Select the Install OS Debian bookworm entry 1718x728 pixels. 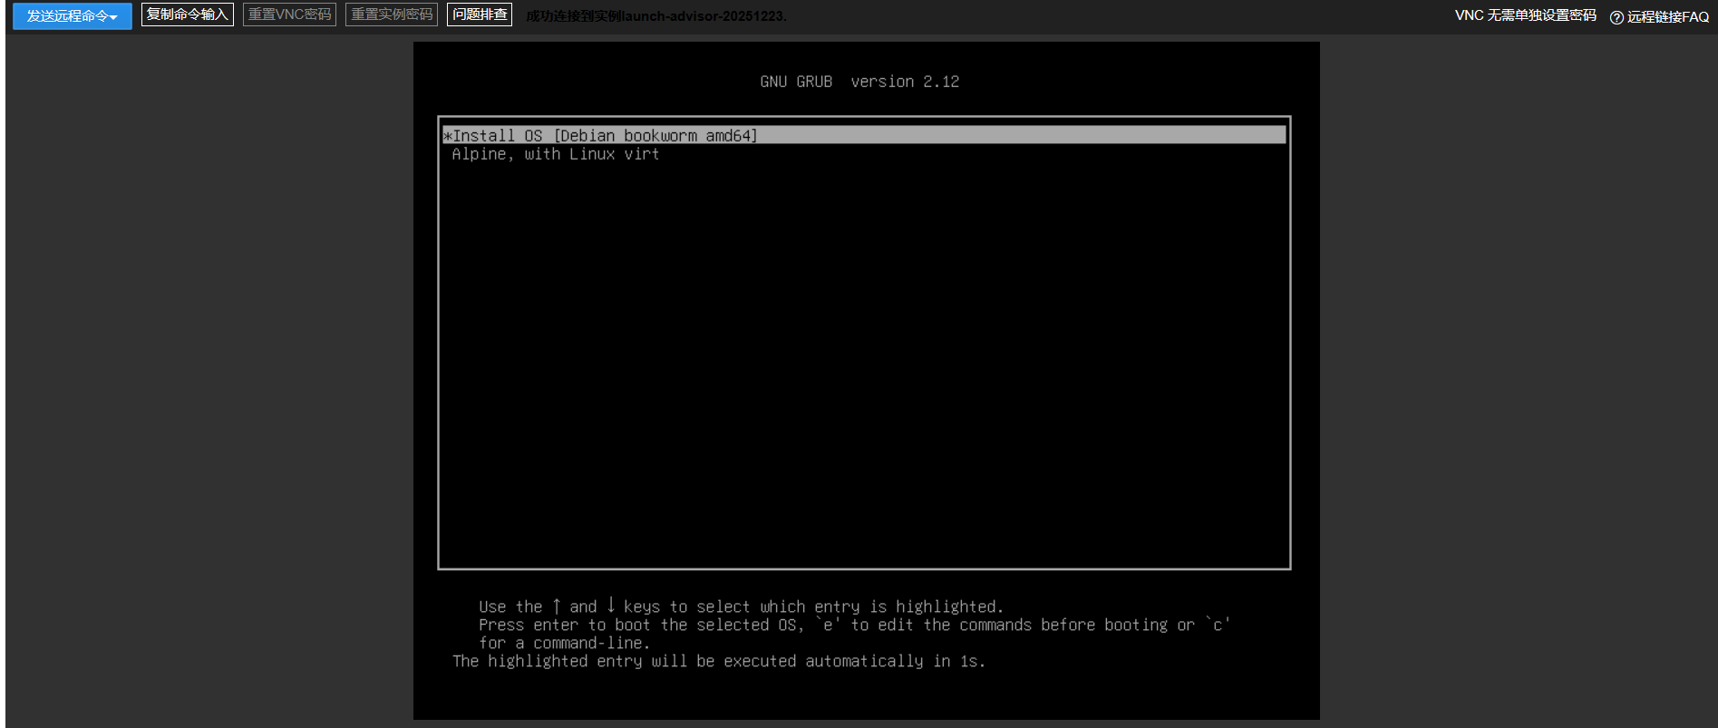(x=864, y=135)
